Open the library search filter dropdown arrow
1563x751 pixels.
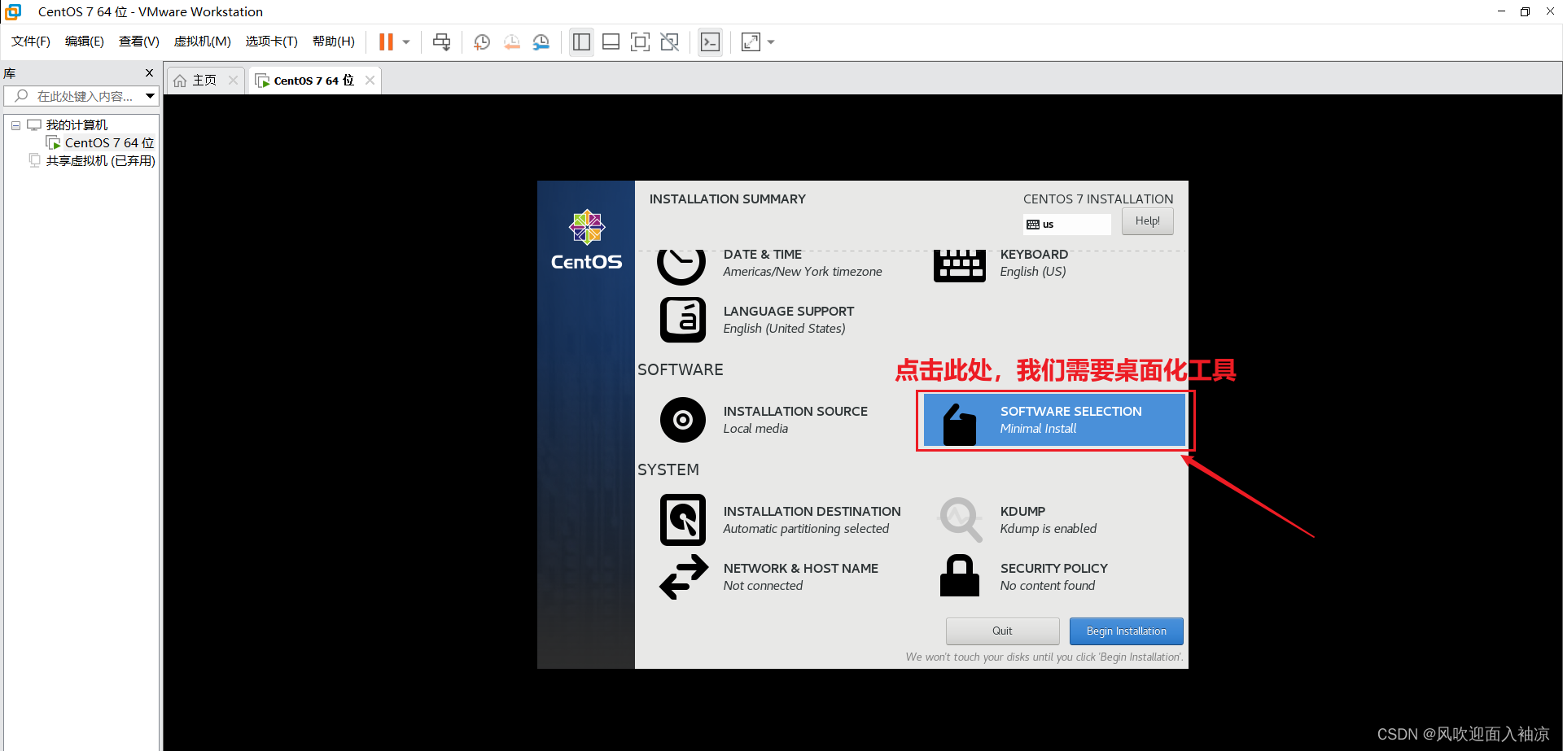pyautogui.click(x=151, y=96)
